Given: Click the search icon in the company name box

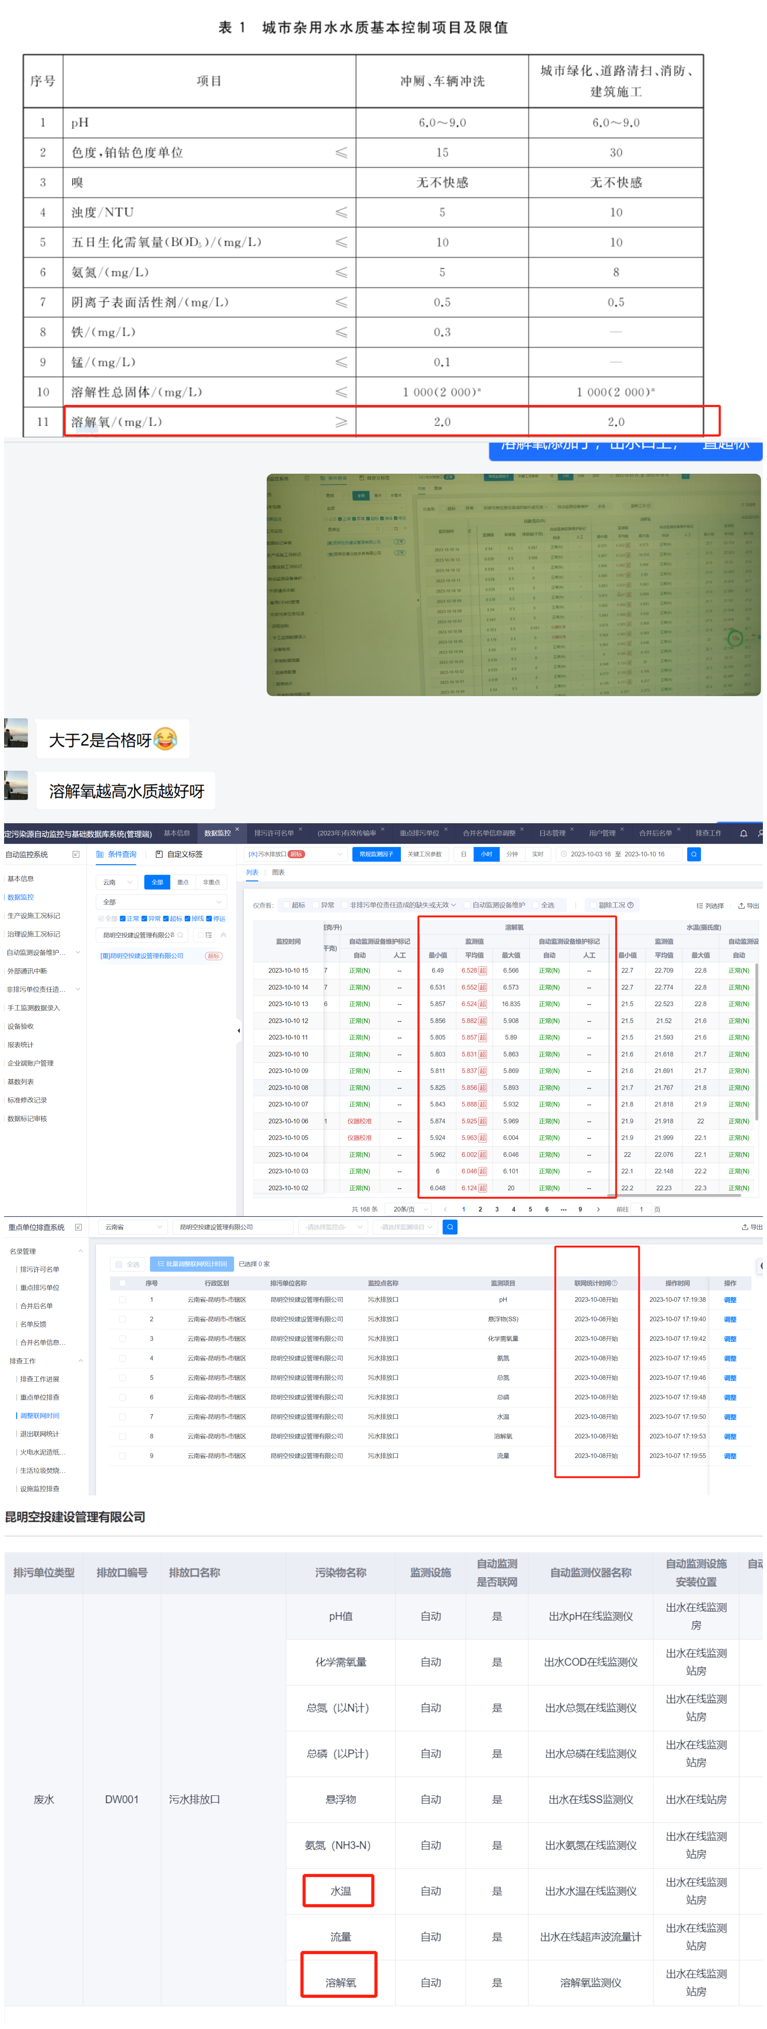Looking at the screenshot, I should tap(180, 935).
